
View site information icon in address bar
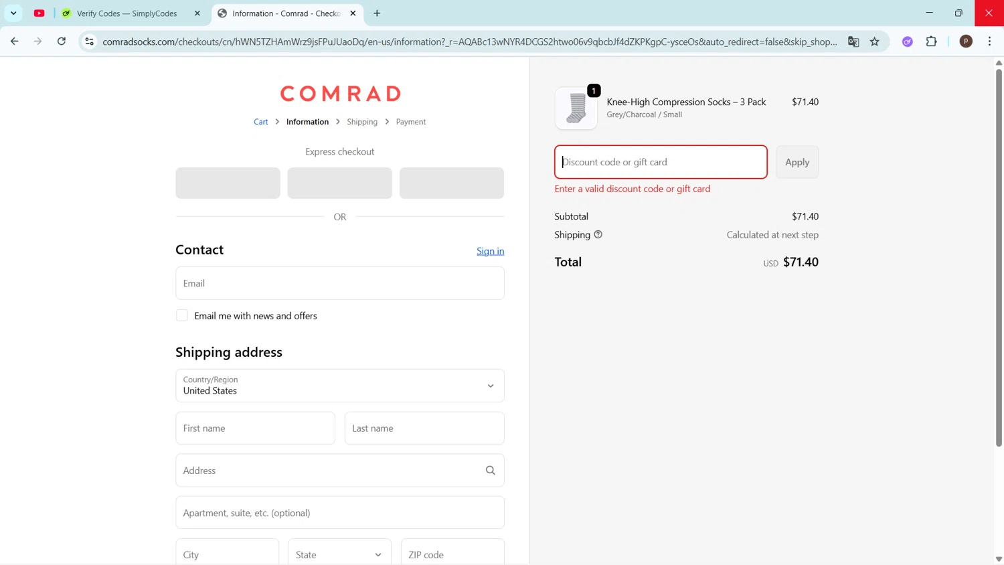point(89,42)
